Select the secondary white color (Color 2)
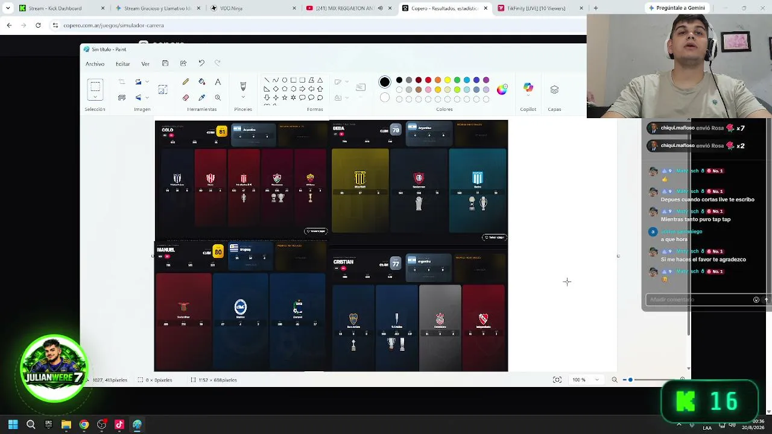 point(385,98)
